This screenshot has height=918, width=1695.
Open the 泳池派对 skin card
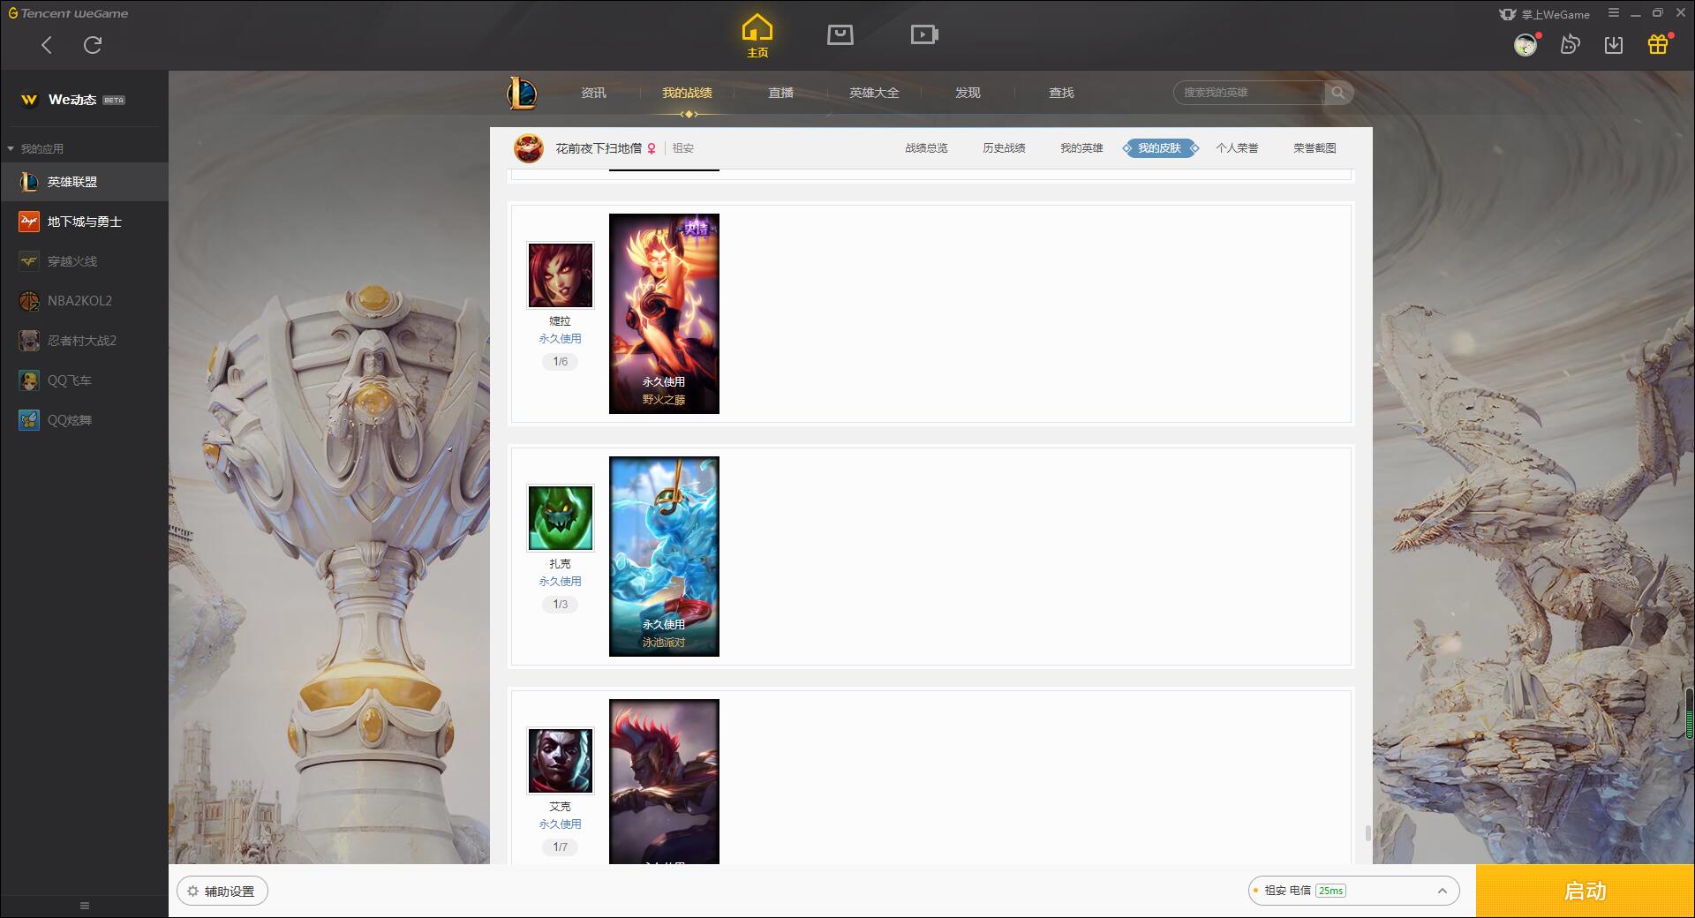click(664, 556)
